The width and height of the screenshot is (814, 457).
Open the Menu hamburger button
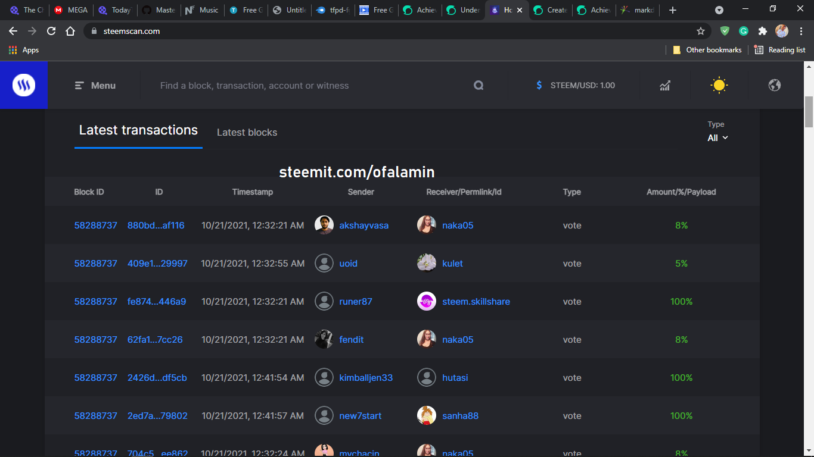tap(95, 86)
